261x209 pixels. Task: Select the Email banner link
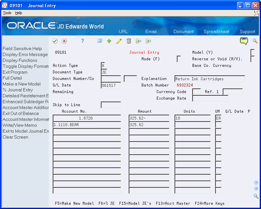pyautogui.click(x=151, y=31)
